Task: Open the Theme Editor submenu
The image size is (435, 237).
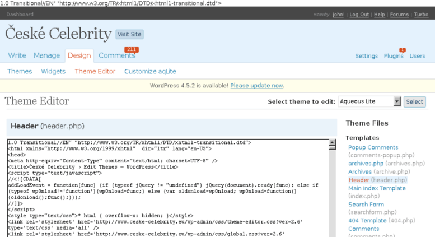Action: [95, 71]
